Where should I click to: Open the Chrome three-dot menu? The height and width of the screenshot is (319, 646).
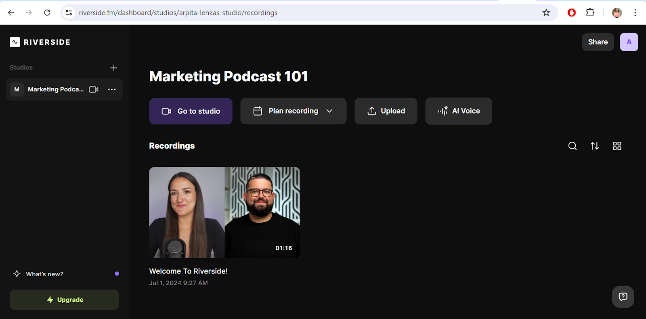(x=635, y=13)
